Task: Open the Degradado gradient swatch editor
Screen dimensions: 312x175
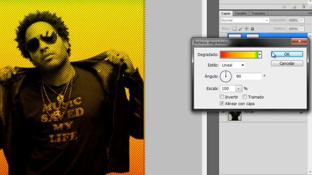Action: 239,54
